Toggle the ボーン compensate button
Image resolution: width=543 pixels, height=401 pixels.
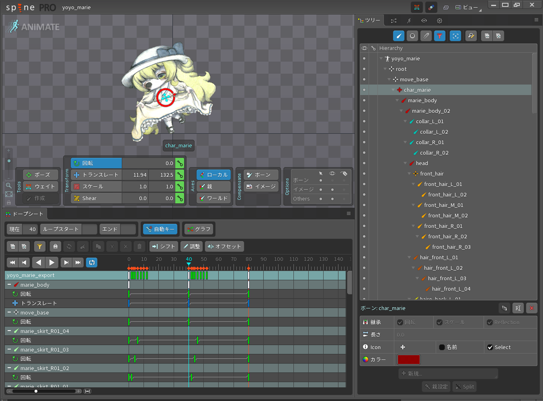pos(261,175)
